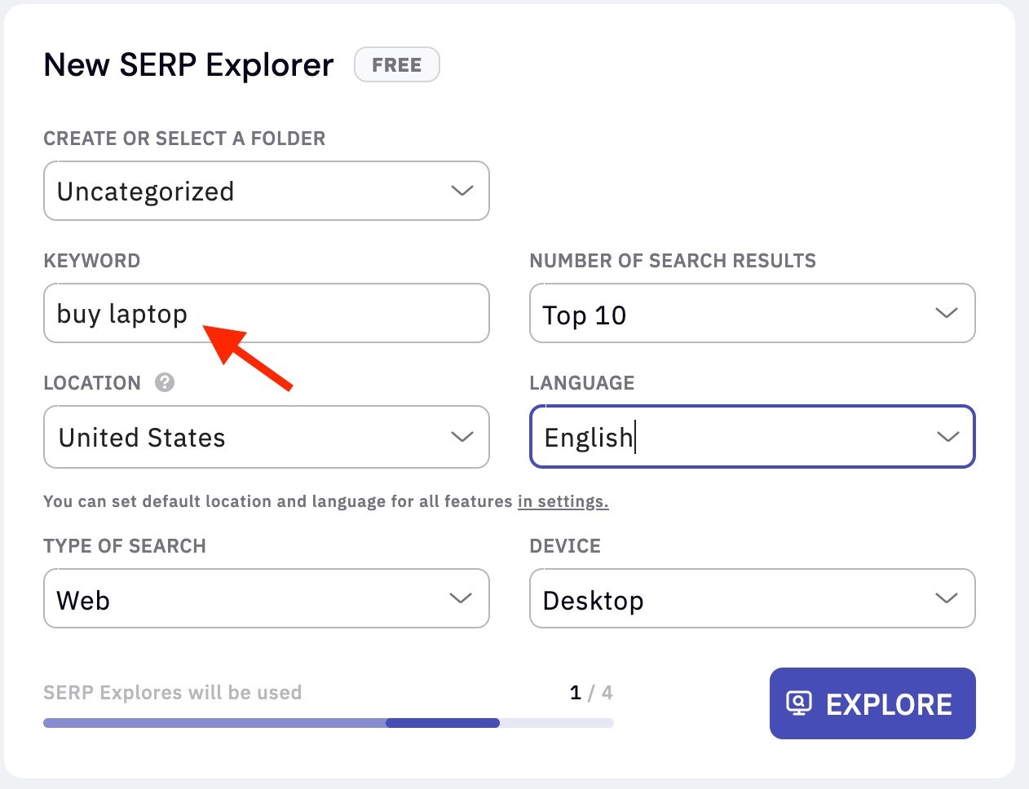The height and width of the screenshot is (789, 1029).
Task: Open the "in settings" link
Action: pos(563,501)
